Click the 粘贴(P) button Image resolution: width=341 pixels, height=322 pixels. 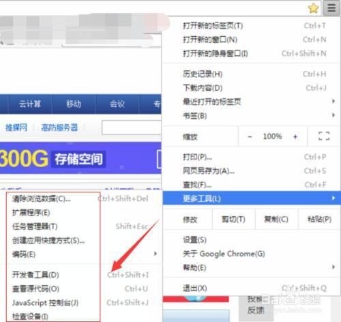point(319,219)
